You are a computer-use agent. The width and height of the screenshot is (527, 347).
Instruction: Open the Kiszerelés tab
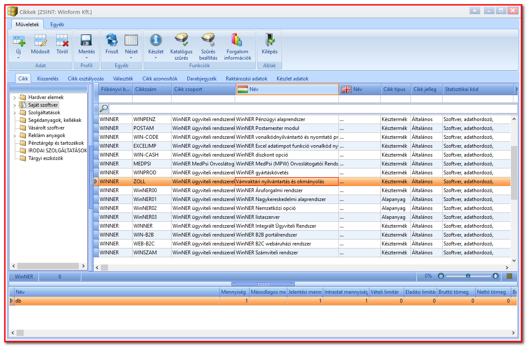coord(48,79)
